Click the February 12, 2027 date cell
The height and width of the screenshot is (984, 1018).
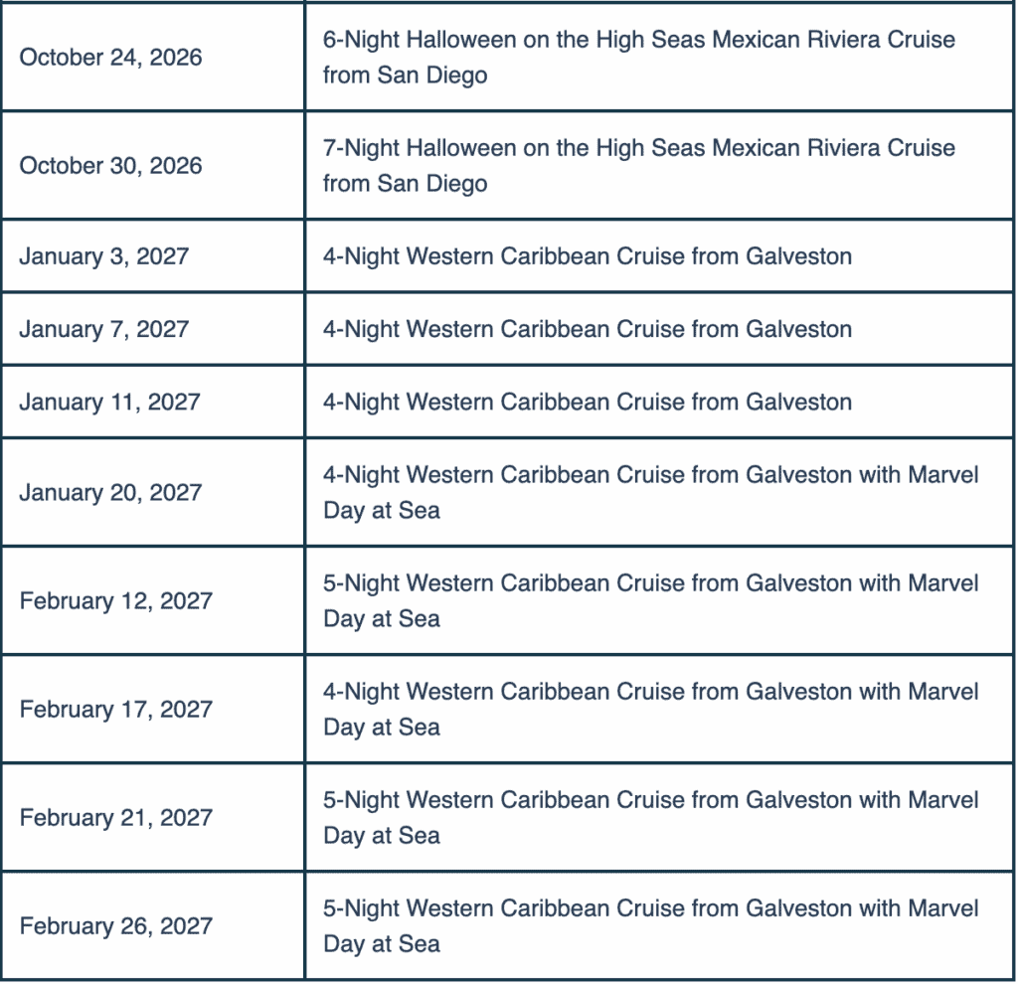[x=115, y=600]
